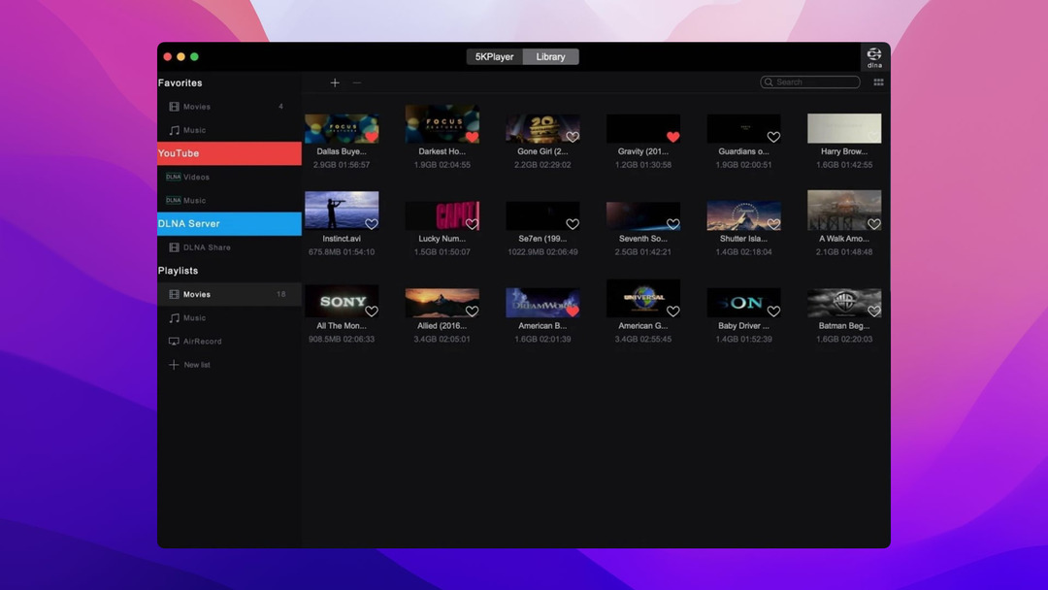Click the Gravity (201... title text
The height and width of the screenshot is (590, 1048).
(x=643, y=151)
